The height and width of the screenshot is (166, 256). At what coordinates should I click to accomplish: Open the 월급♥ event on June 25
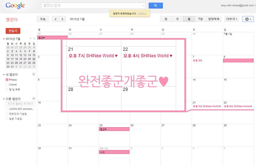coord(52,38)
